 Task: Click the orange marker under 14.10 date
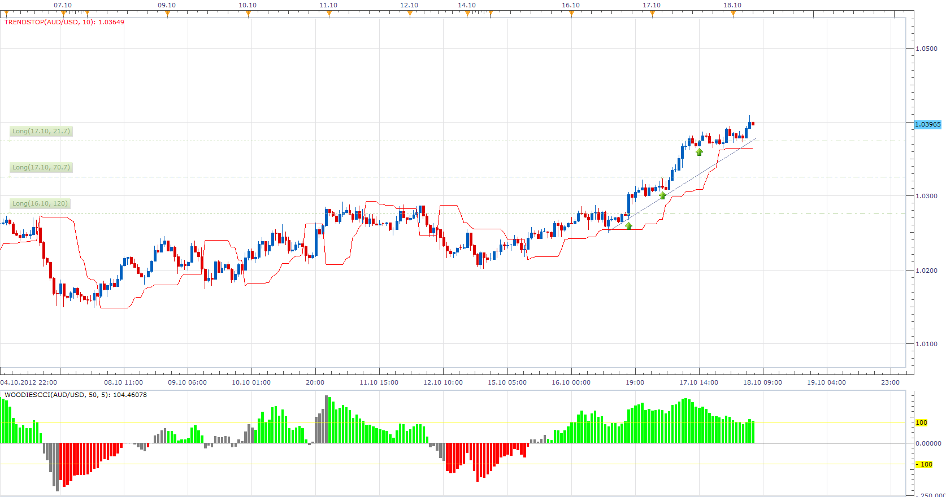(467, 14)
